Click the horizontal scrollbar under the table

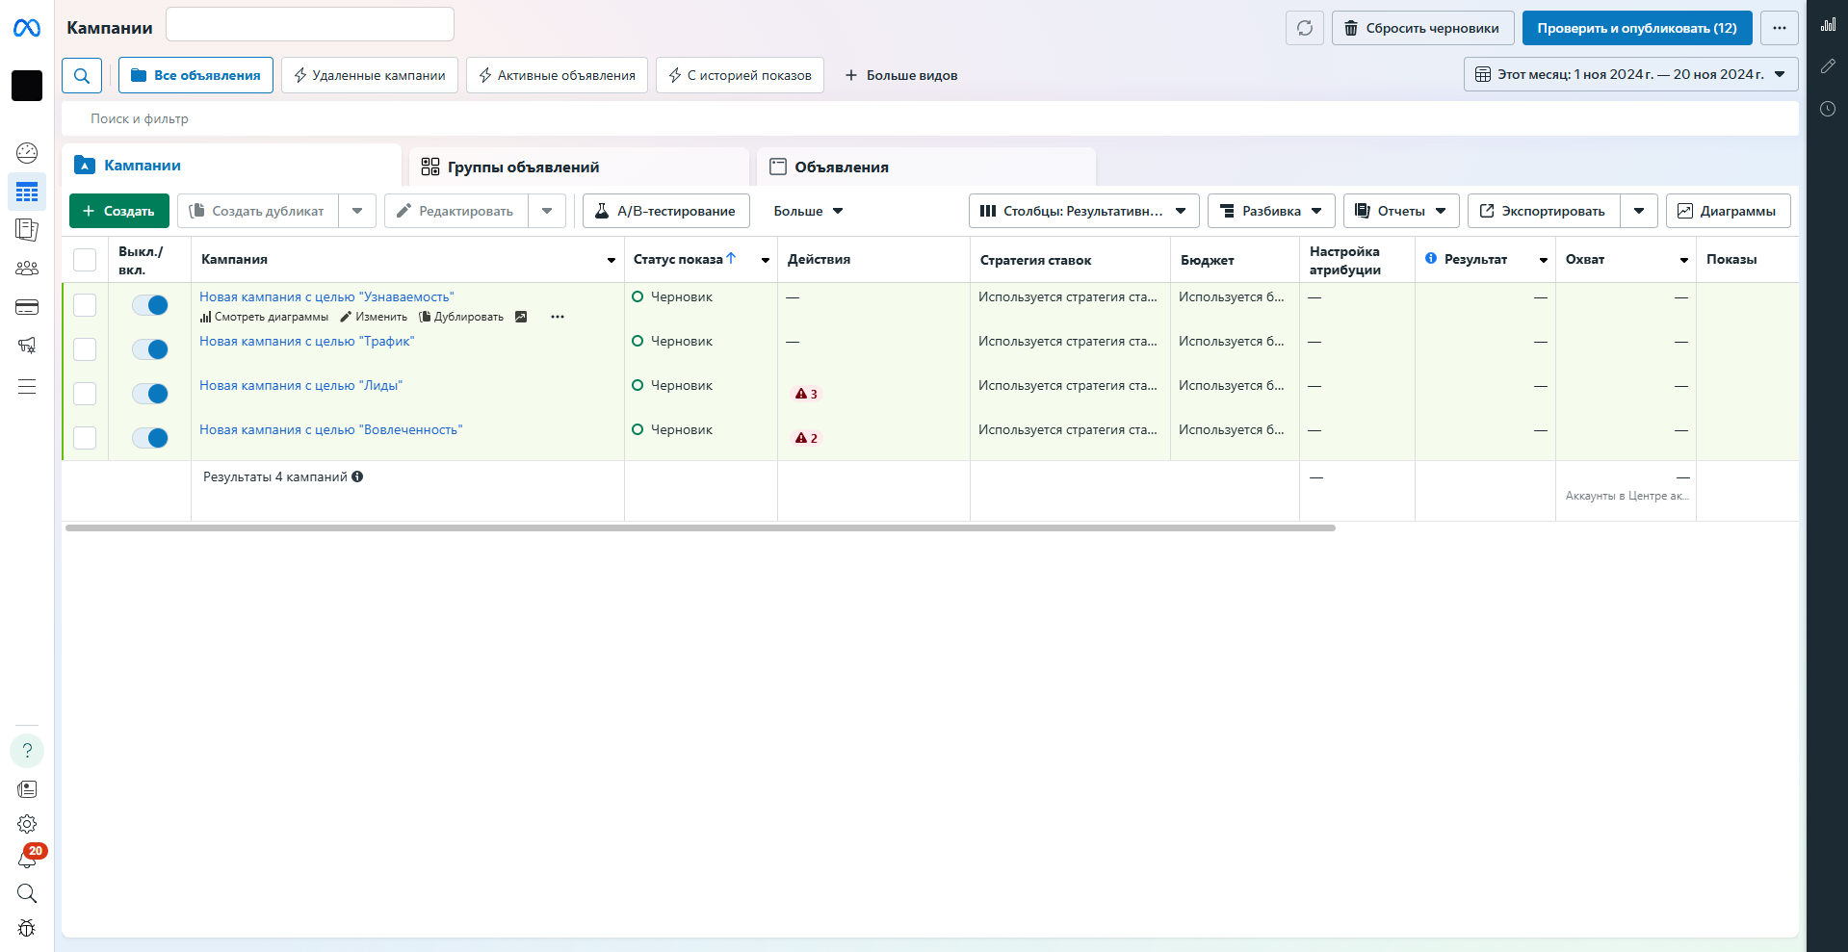click(700, 527)
